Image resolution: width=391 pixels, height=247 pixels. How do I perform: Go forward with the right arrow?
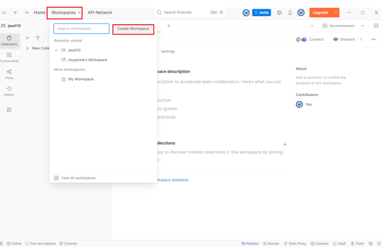(x=27, y=12)
